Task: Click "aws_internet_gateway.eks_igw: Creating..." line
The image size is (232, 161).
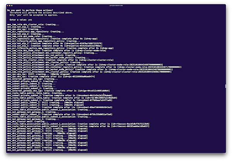Action: coord(32,79)
